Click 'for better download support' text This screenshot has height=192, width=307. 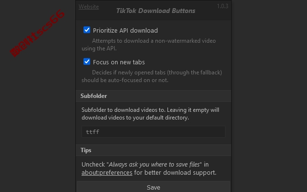point(175,173)
